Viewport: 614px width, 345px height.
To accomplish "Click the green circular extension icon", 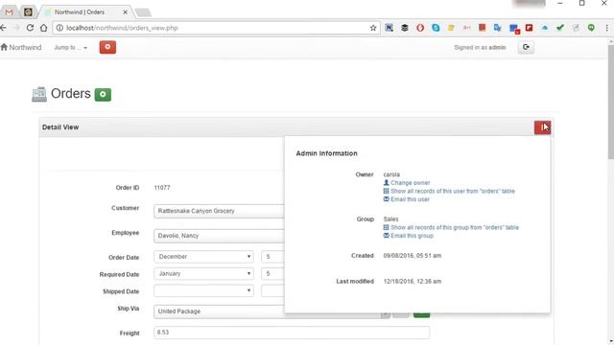I will pos(591,28).
